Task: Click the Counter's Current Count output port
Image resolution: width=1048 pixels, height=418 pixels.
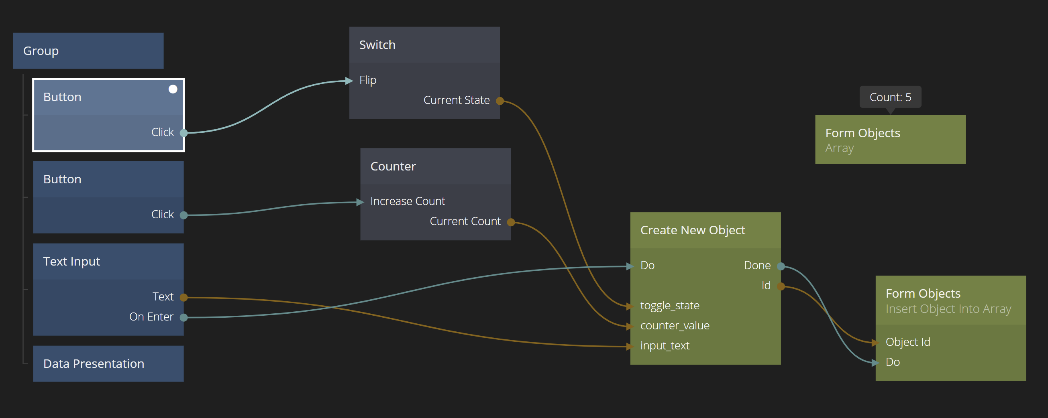Action: coord(511,222)
